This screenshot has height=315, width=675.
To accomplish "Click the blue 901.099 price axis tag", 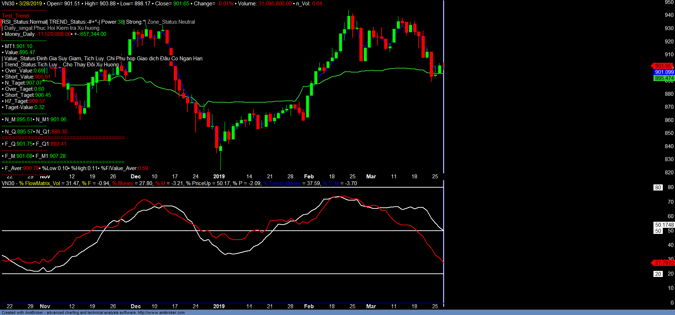I will [x=664, y=72].
